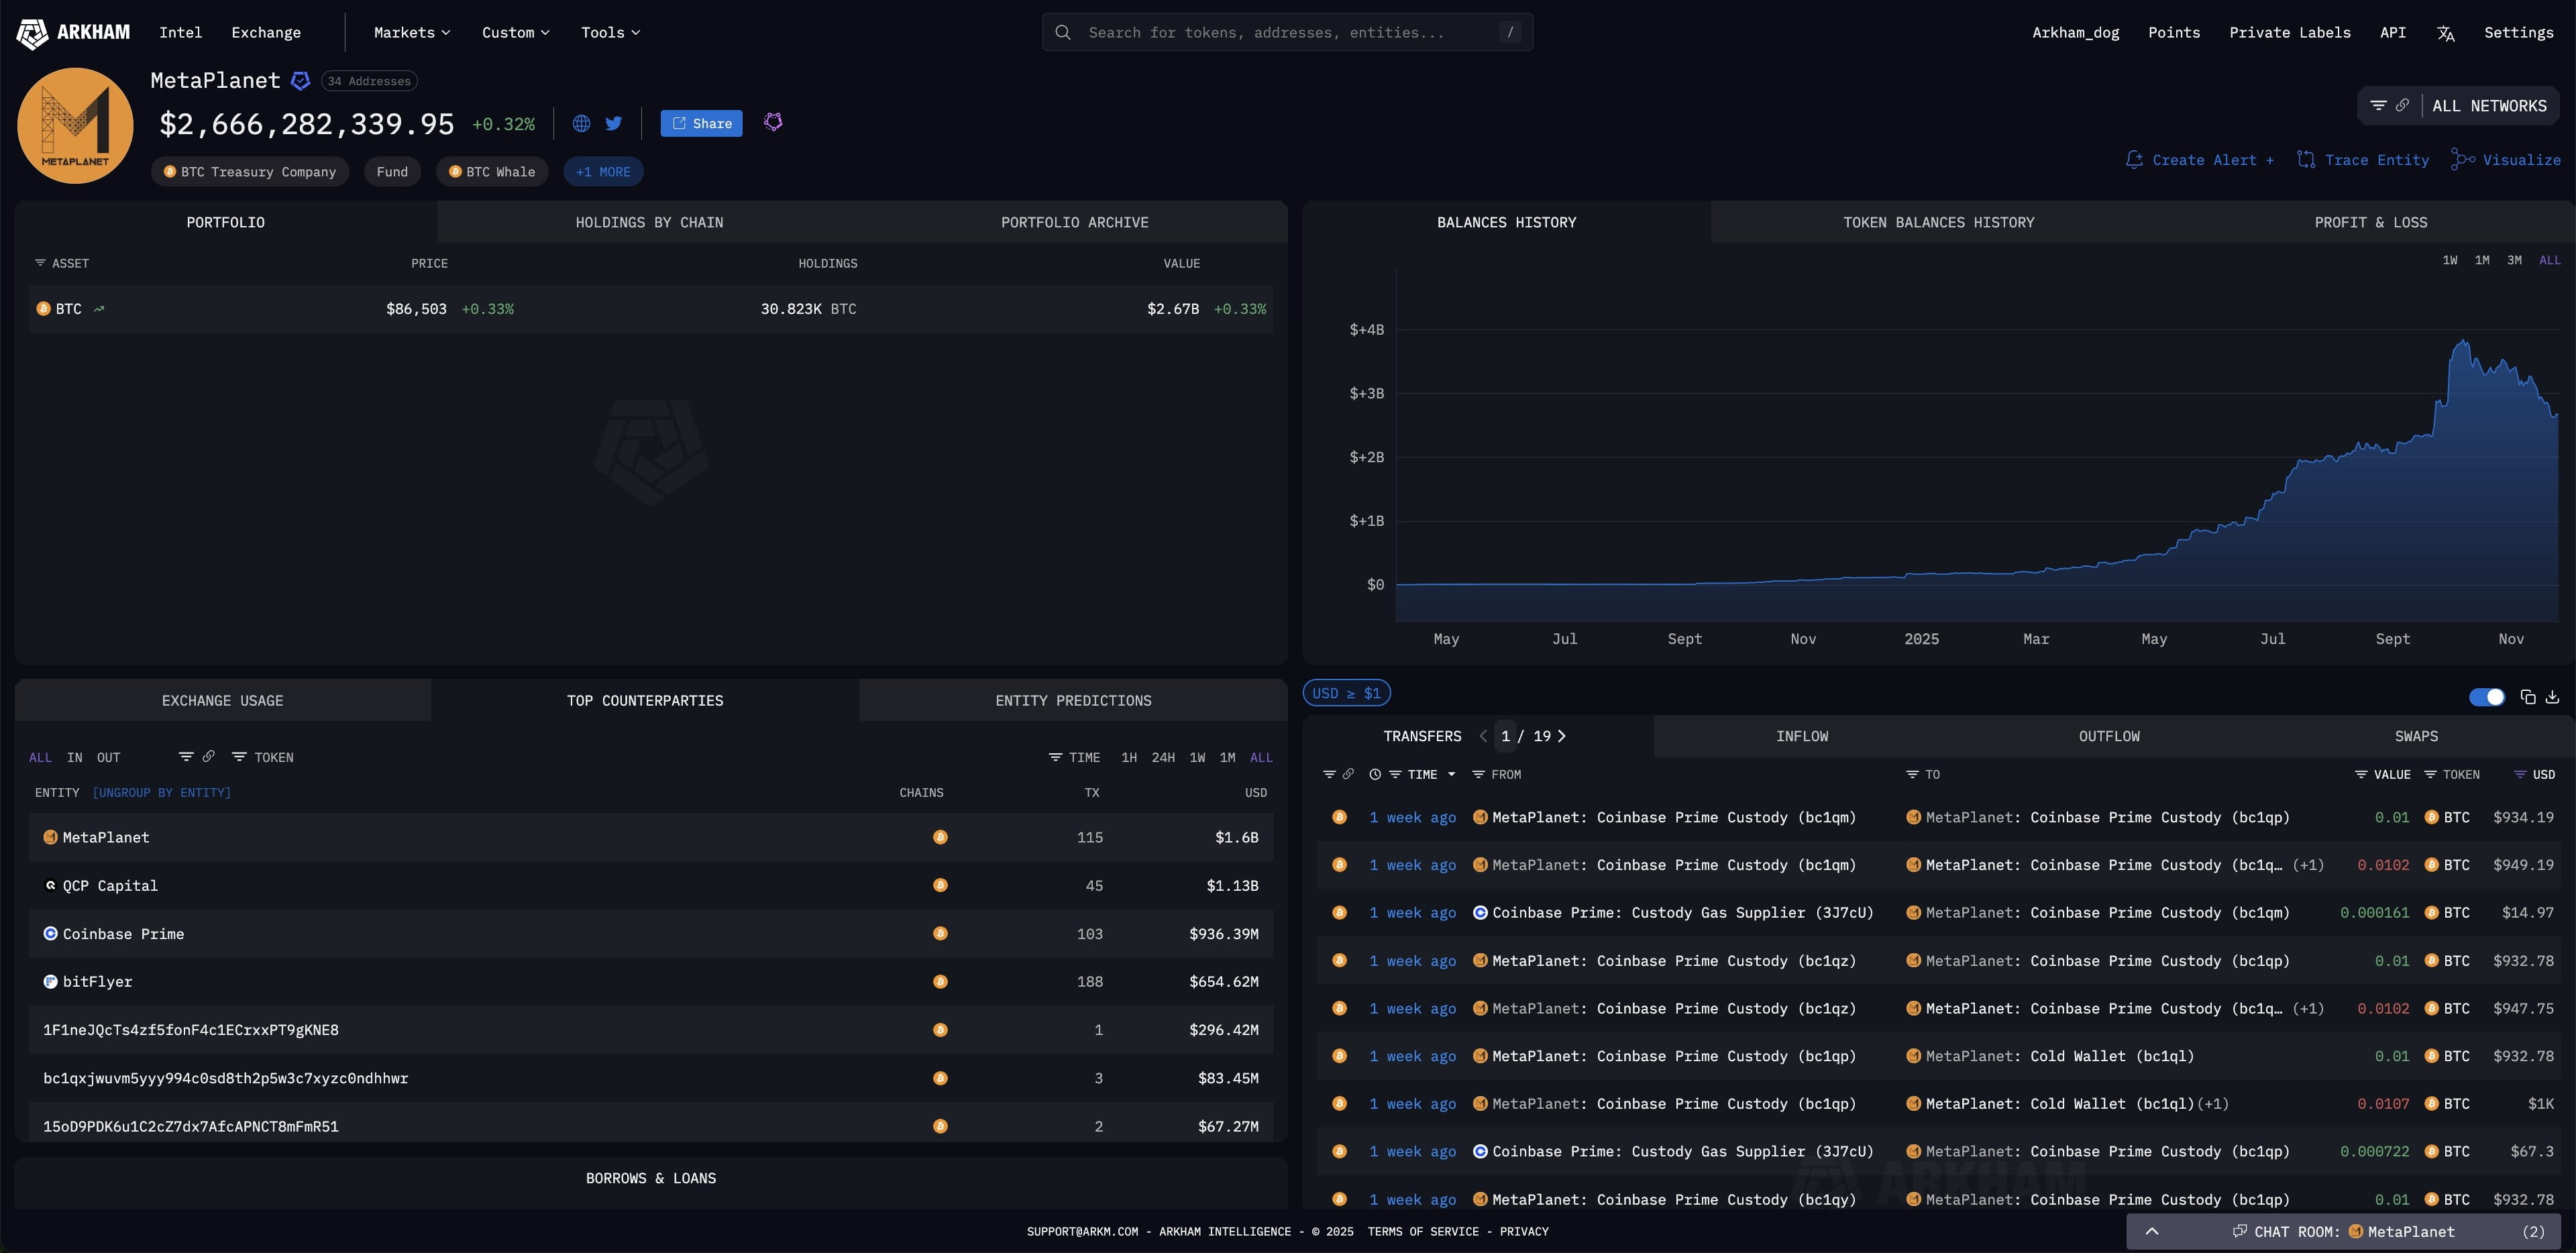Image resolution: width=2576 pixels, height=1253 pixels.
Task: Select the IN filter for counterparties
Action: click(x=75, y=757)
